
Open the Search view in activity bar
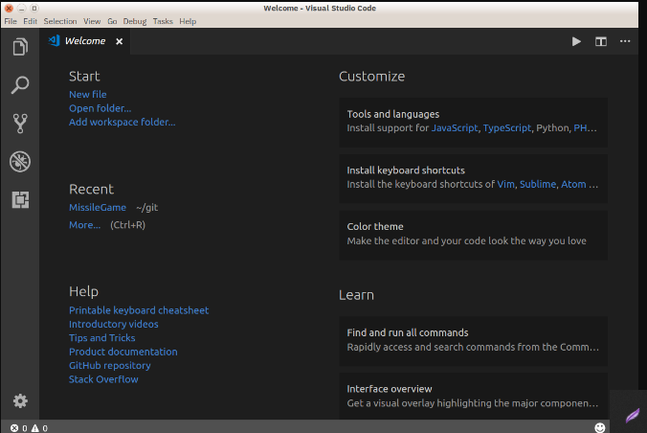tap(20, 84)
